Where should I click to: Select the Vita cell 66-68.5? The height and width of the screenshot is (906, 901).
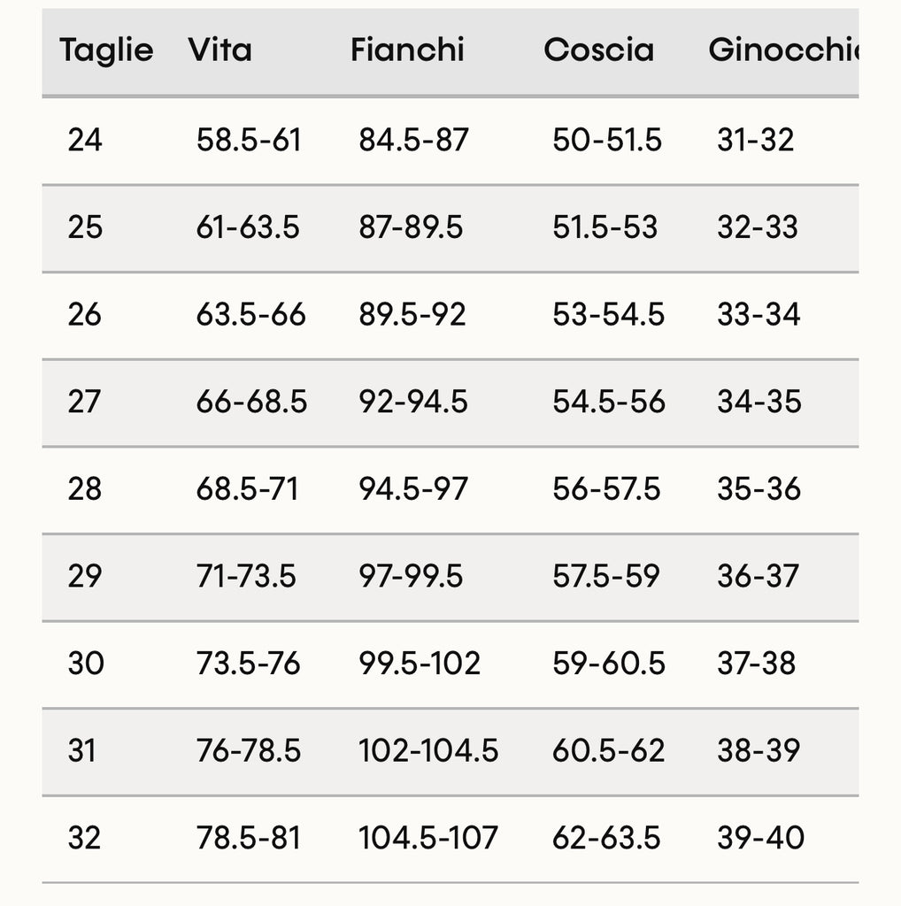[251, 402]
